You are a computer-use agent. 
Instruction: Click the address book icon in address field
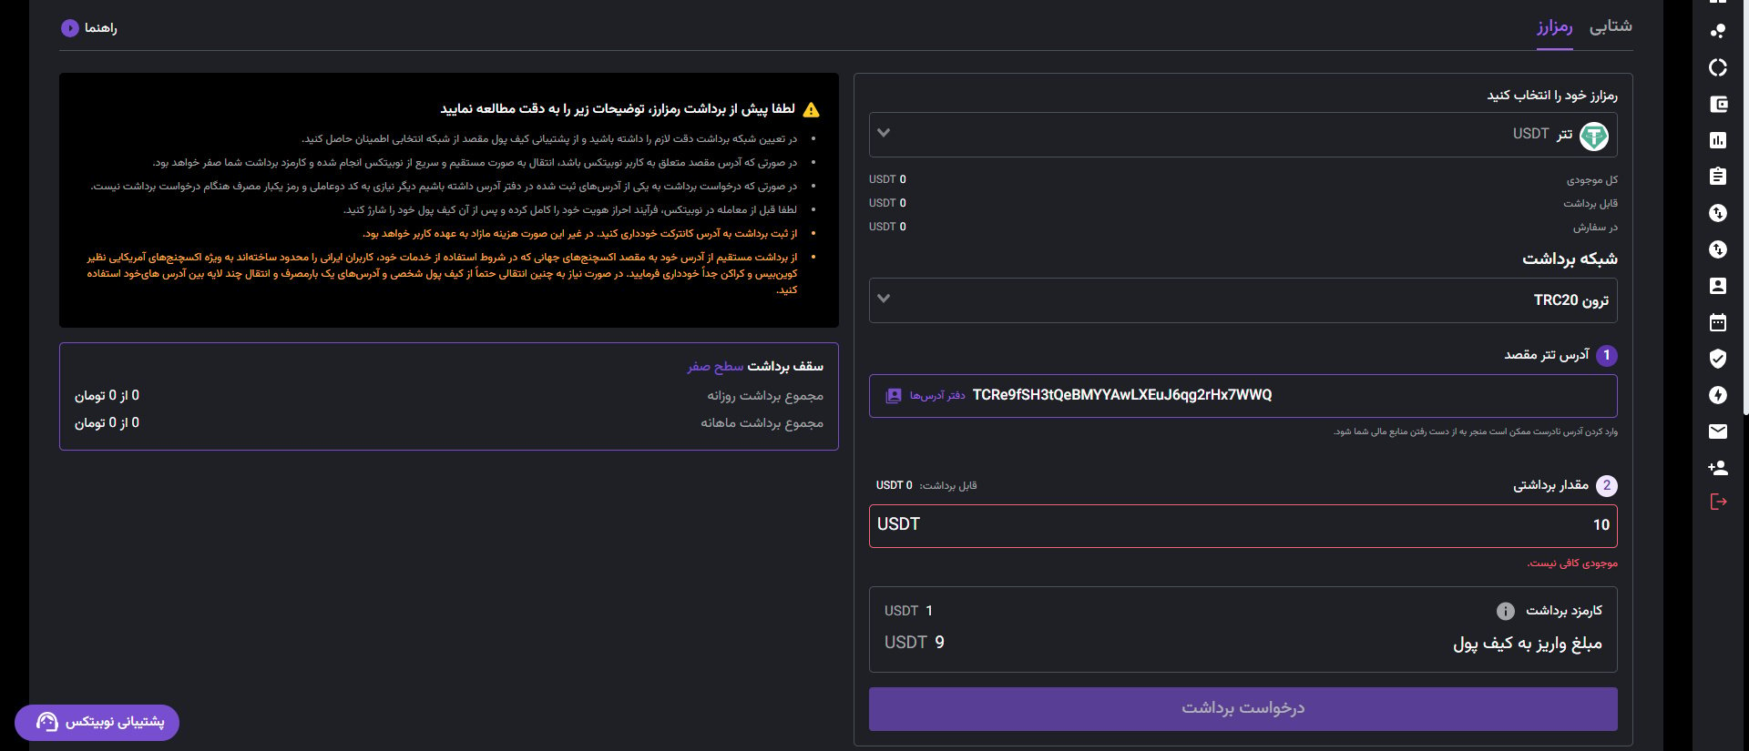tap(894, 396)
